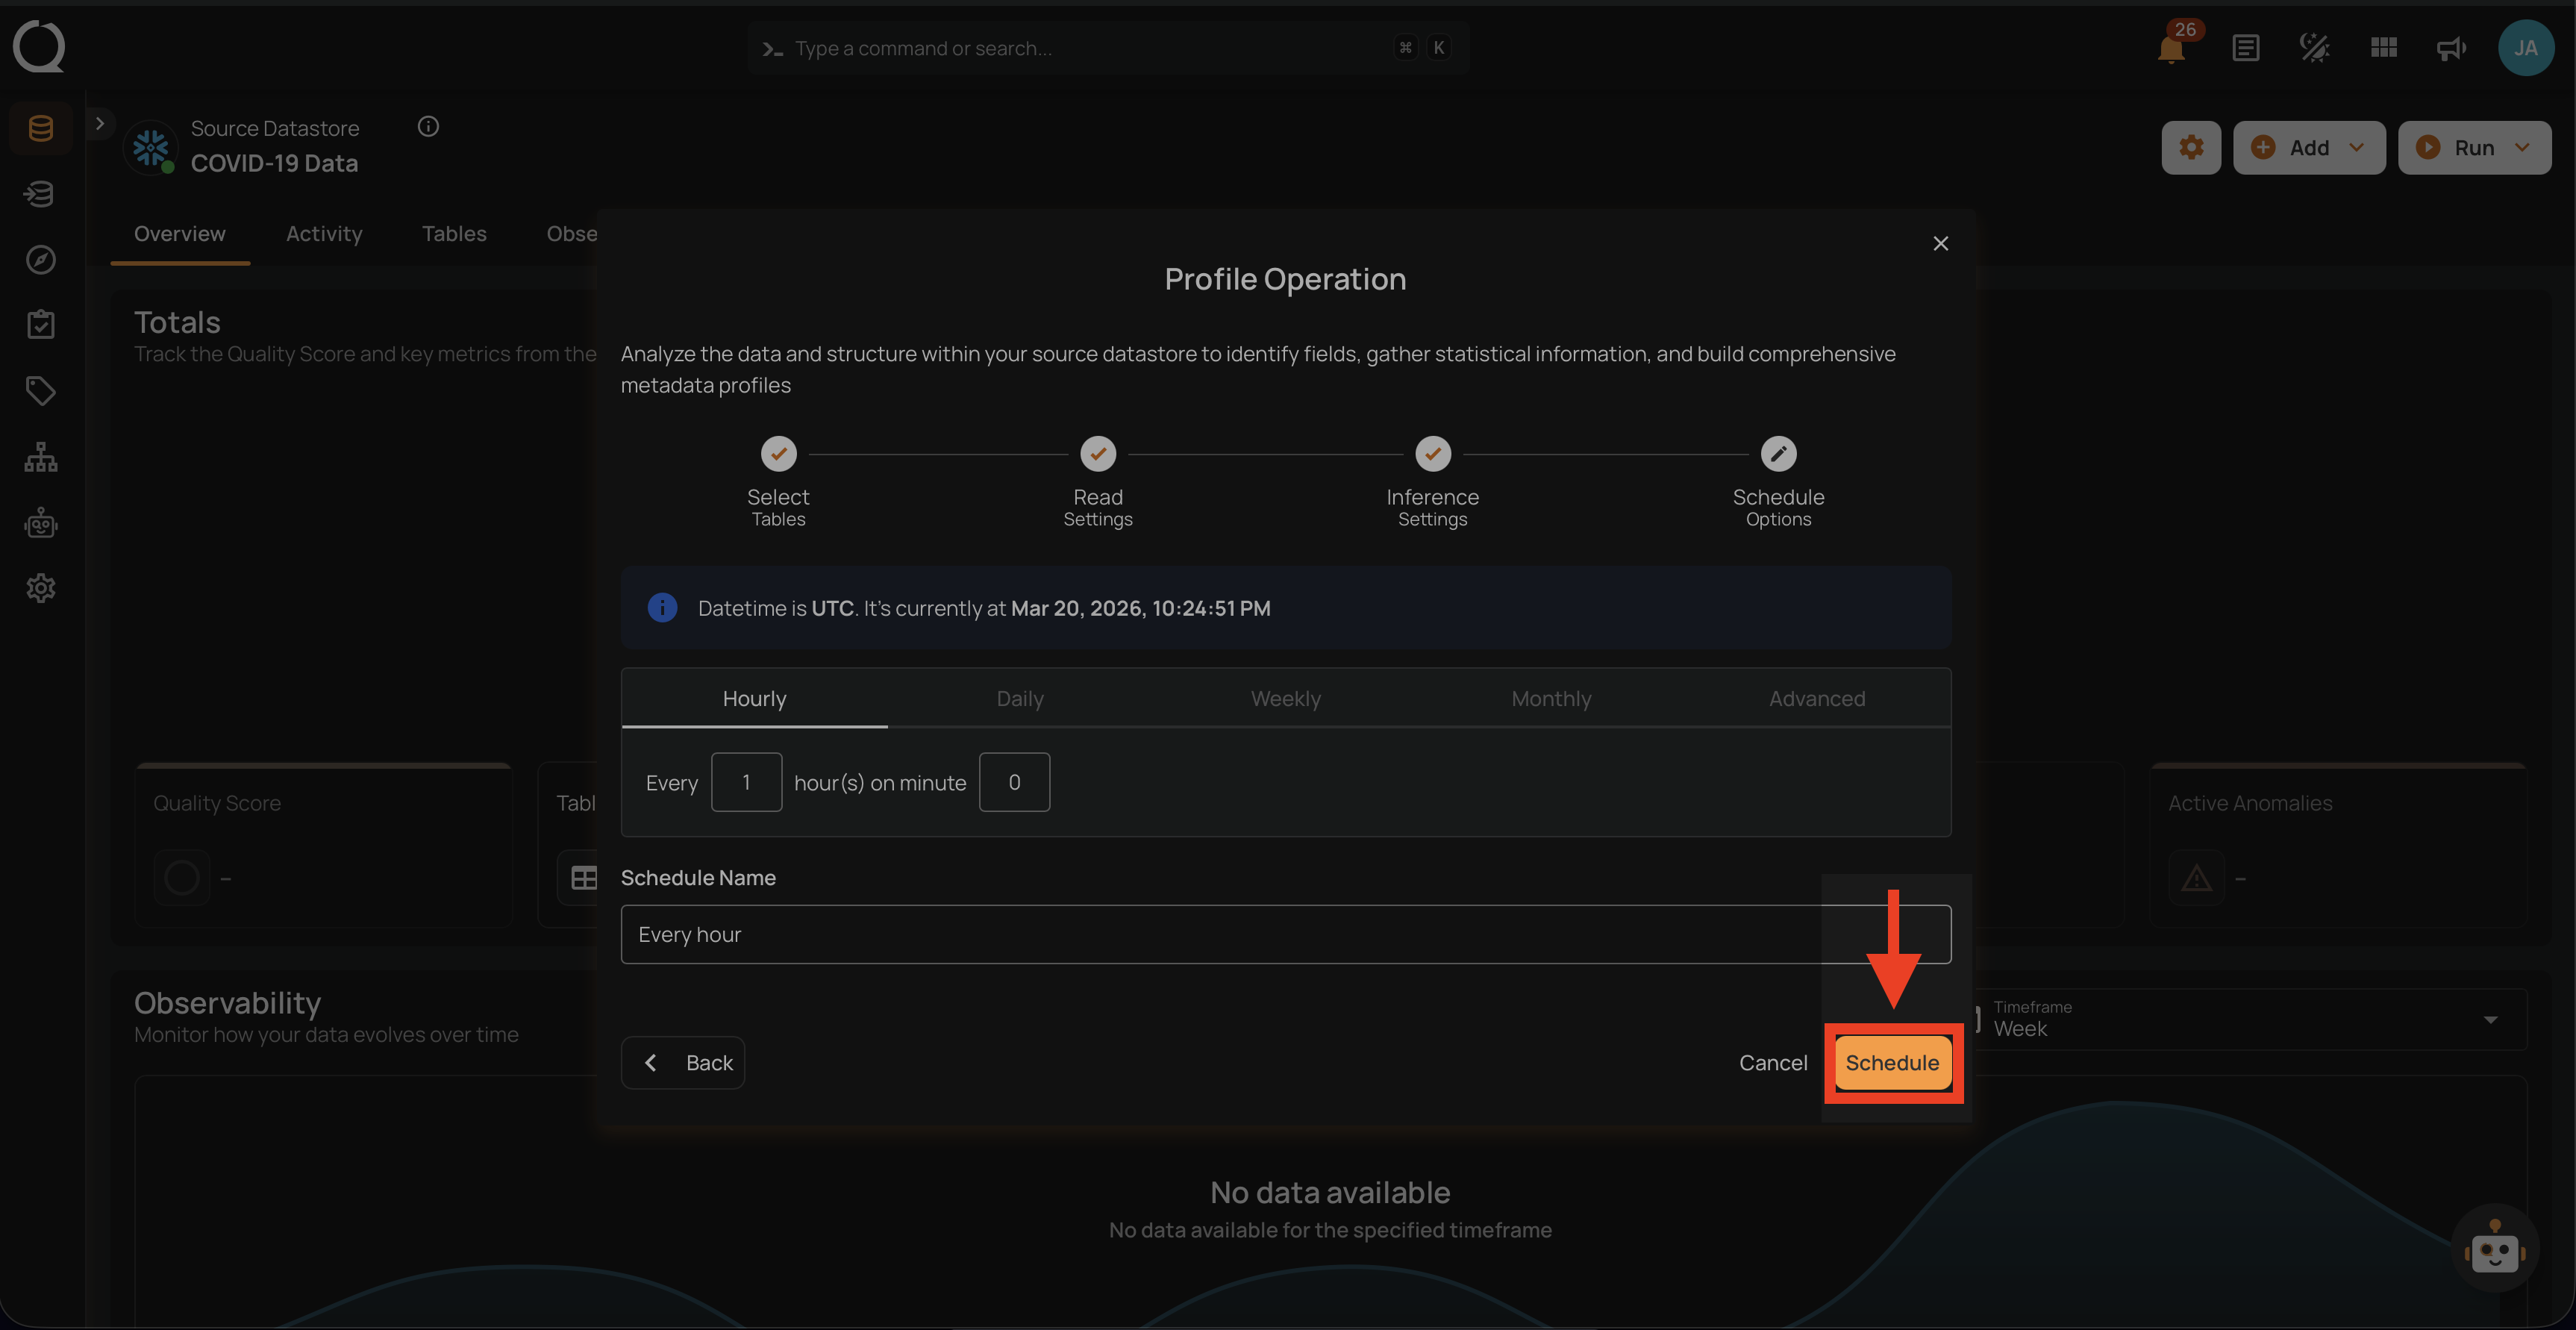2576x1330 pixels.
Task: Switch the schedule to Daily
Action: coord(1019,698)
